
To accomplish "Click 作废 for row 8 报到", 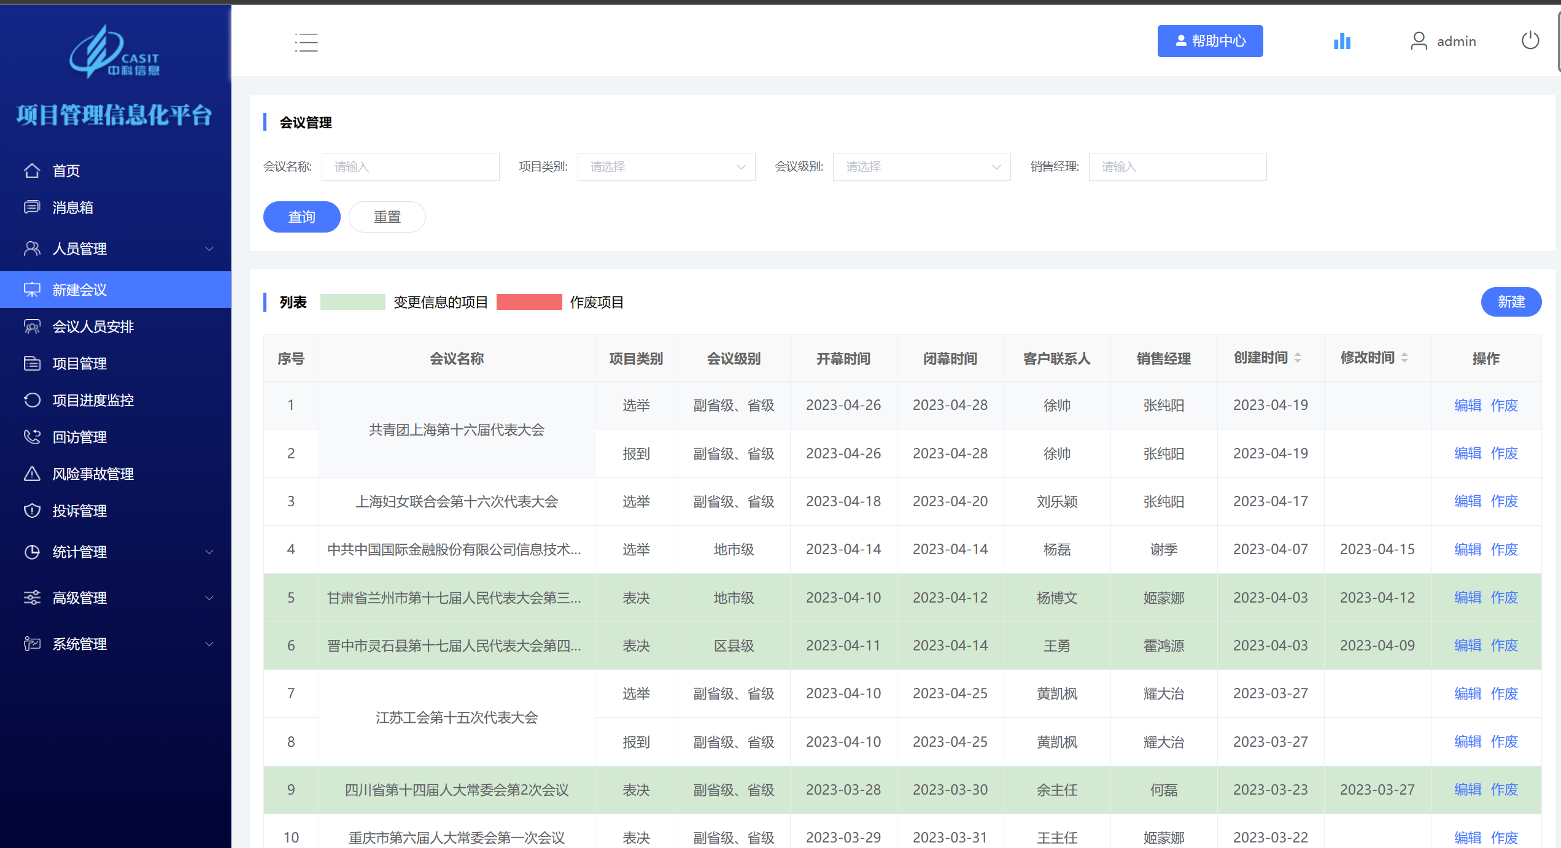I will click(1504, 742).
